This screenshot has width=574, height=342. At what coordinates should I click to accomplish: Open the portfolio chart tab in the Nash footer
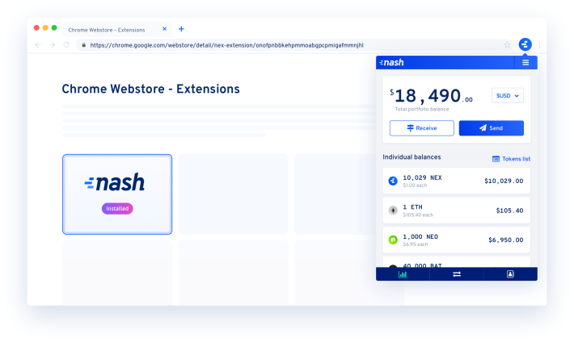click(403, 274)
